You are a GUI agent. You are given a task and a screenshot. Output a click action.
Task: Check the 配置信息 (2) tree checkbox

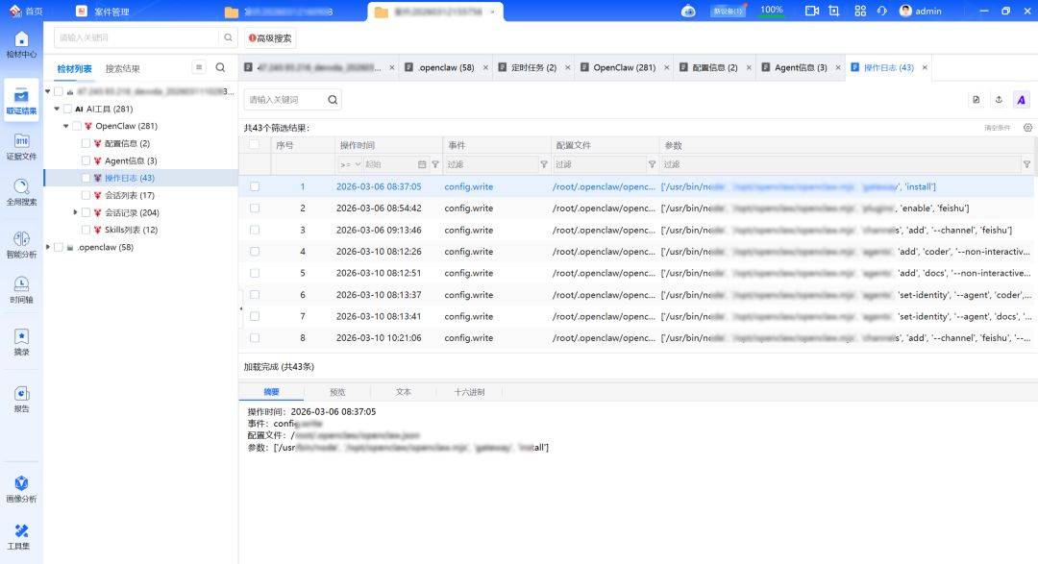coord(86,143)
